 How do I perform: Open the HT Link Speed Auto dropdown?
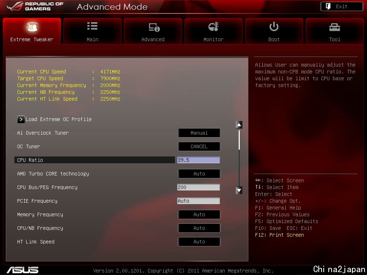pyautogui.click(x=199, y=242)
